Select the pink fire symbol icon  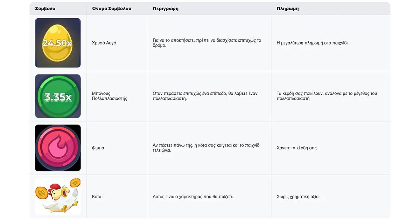coord(58,148)
